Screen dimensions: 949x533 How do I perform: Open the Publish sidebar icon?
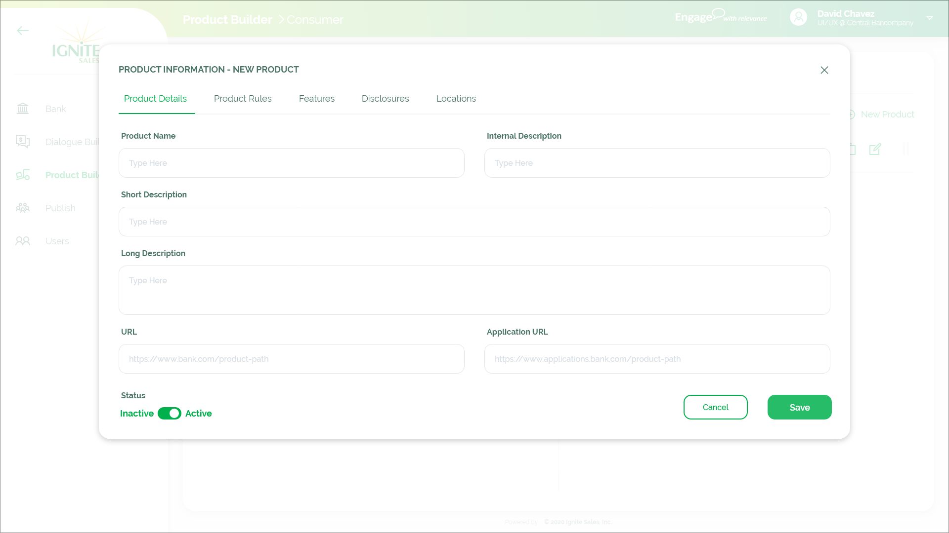coord(23,208)
